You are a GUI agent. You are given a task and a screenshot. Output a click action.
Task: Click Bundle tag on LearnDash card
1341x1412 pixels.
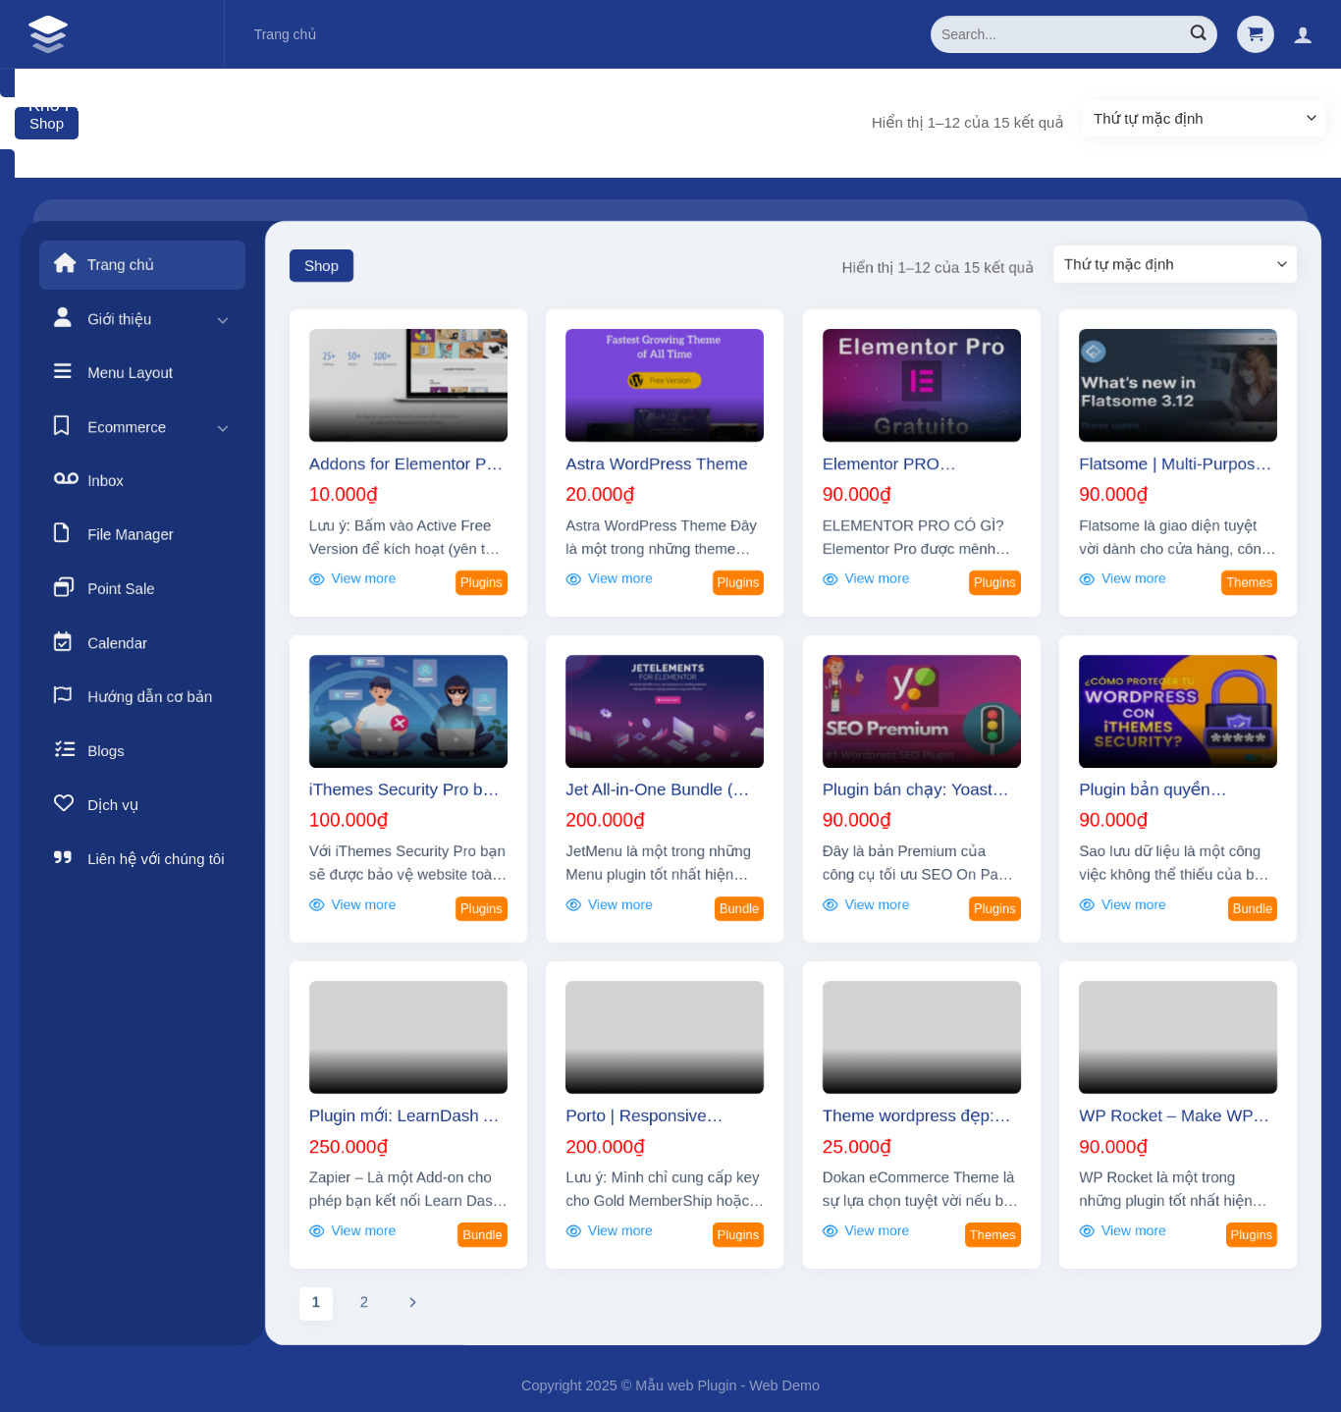pos(482,1235)
